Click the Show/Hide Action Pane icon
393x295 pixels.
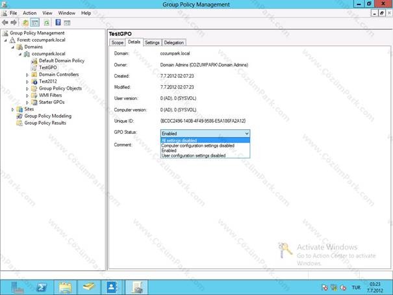tap(67, 23)
